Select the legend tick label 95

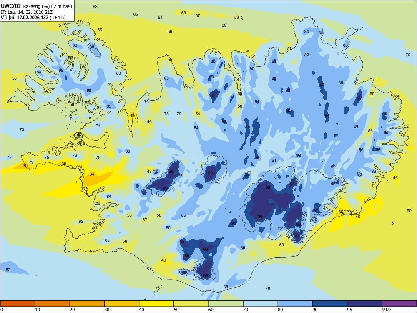coord(349,310)
